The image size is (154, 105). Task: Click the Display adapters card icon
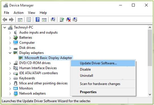click(x=15, y=53)
